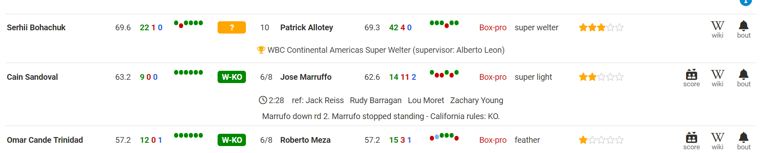Click W-KO result for Omar Cande Trinidad
The width and height of the screenshot is (762, 153).
point(232,140)
